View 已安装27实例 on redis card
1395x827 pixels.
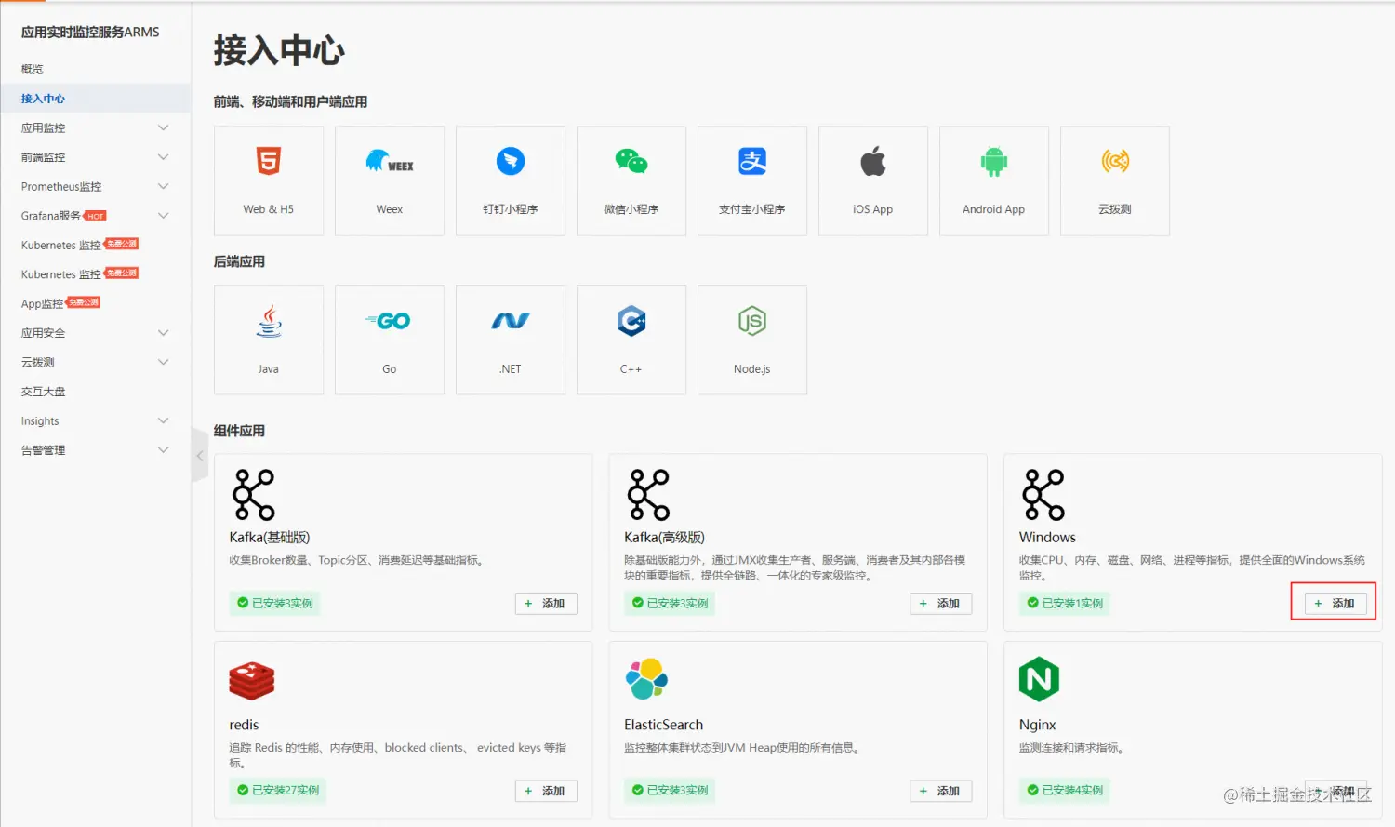click(x=279, y=790)
